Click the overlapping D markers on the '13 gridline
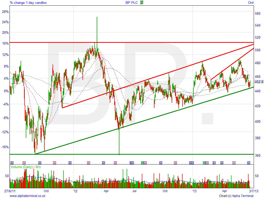The image size is (264, 198). (x=192, y=163)
